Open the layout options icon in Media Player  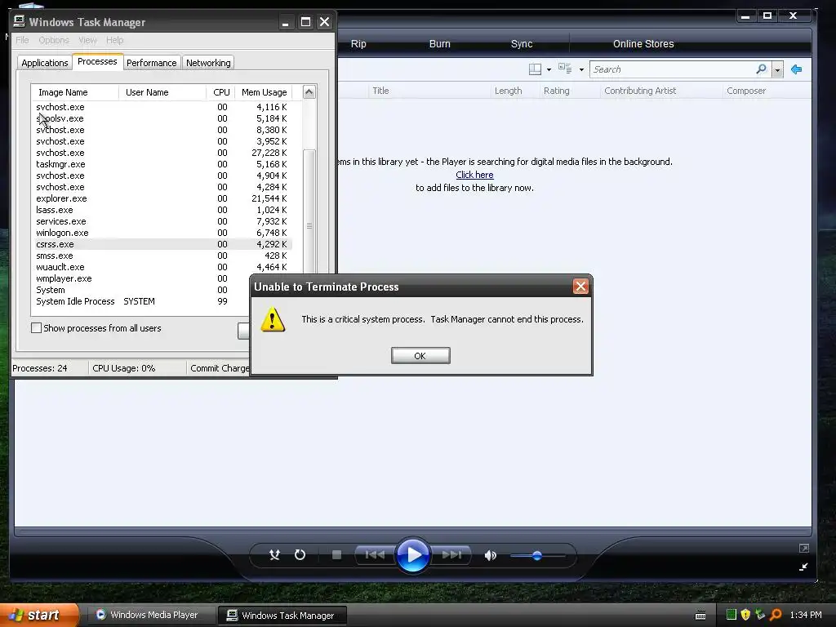click(535, 69)
